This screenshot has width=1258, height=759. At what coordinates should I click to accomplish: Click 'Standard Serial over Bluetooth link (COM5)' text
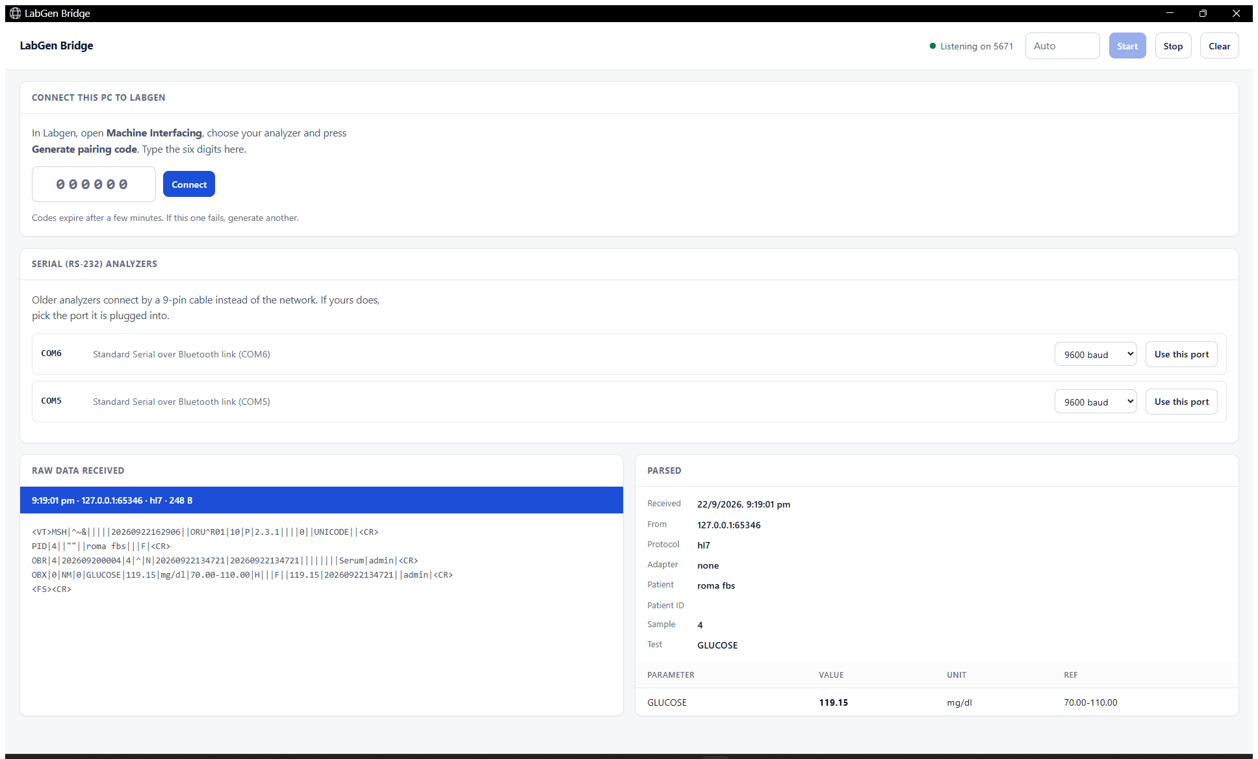coord(181,402)
